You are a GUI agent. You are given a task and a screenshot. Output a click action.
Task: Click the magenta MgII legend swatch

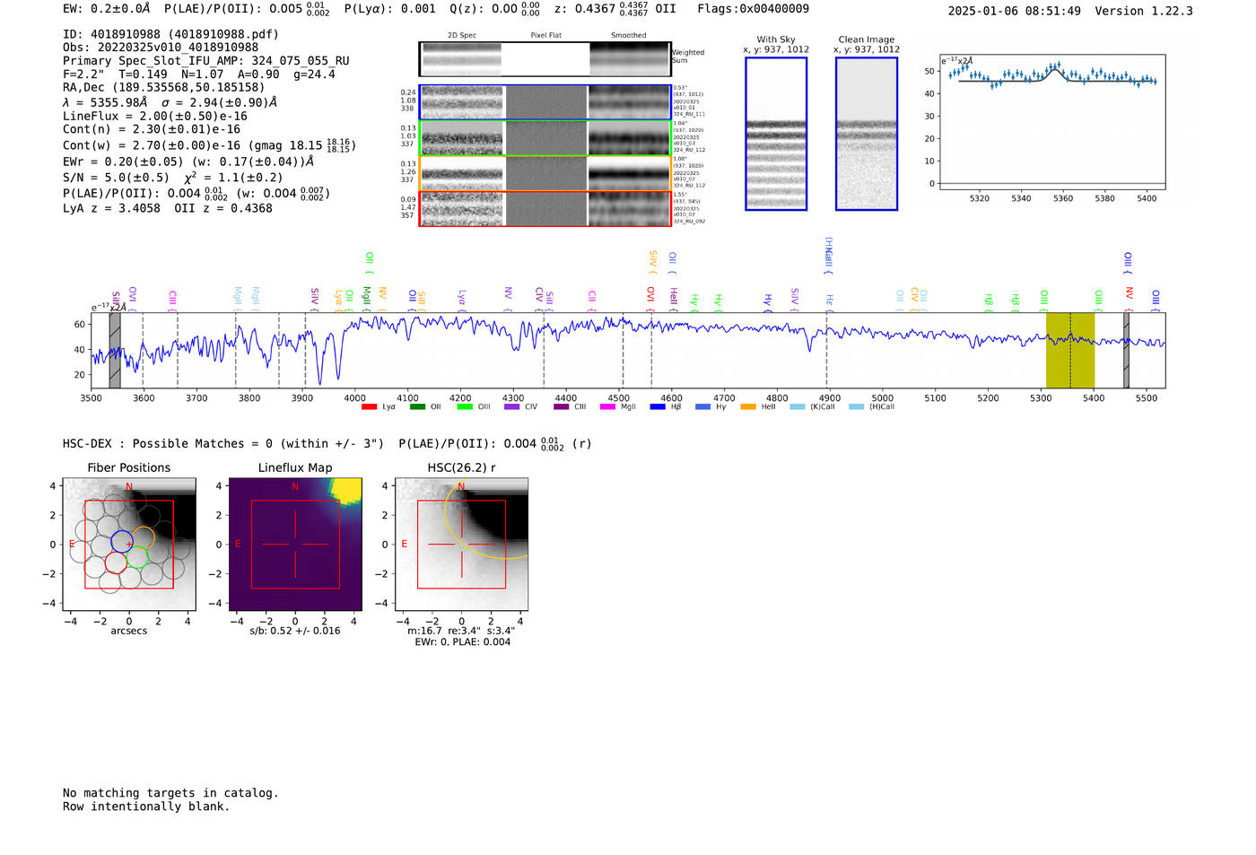608,407
